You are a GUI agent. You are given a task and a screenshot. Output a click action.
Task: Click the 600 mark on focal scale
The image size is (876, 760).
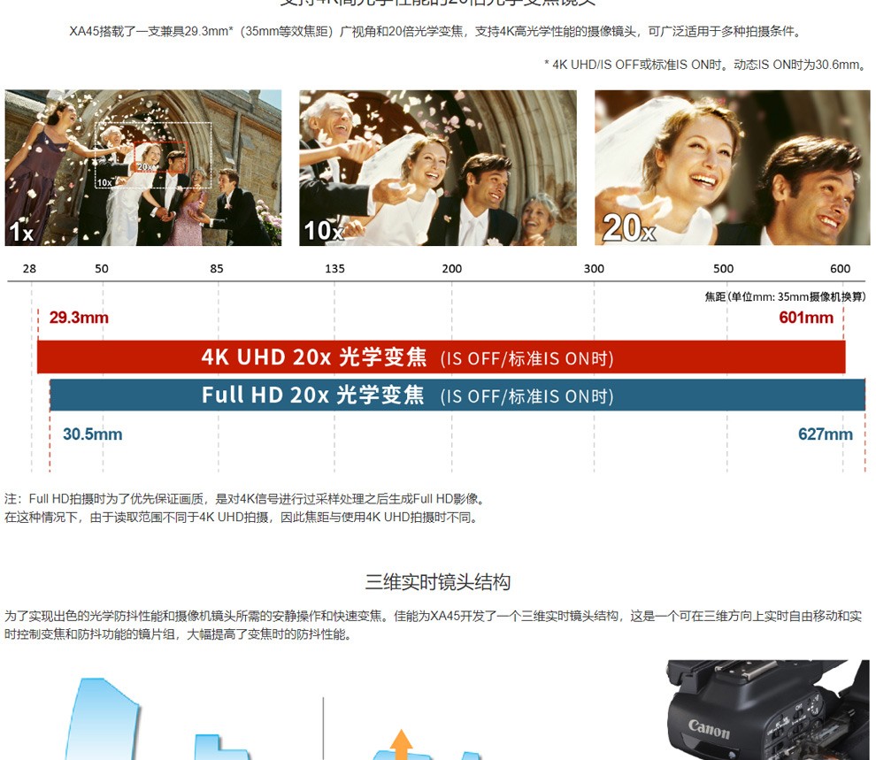click(841, 269)
